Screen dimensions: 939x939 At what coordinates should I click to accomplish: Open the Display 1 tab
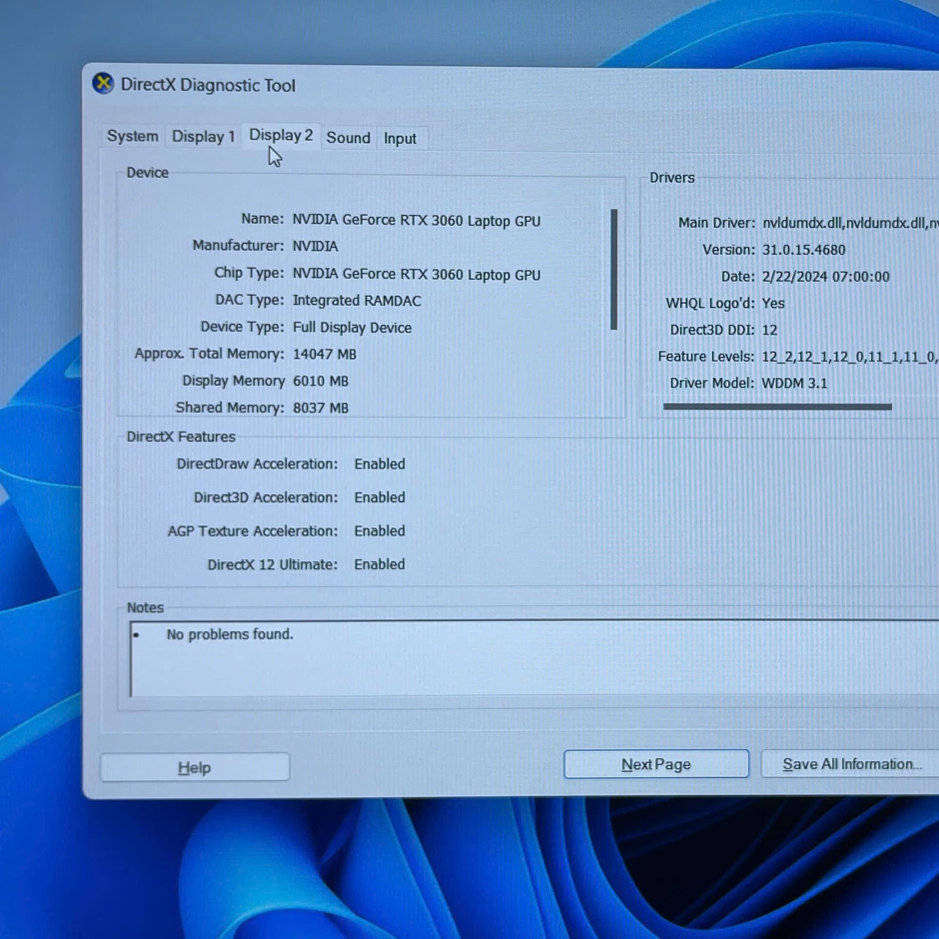(x=203, y=137)
